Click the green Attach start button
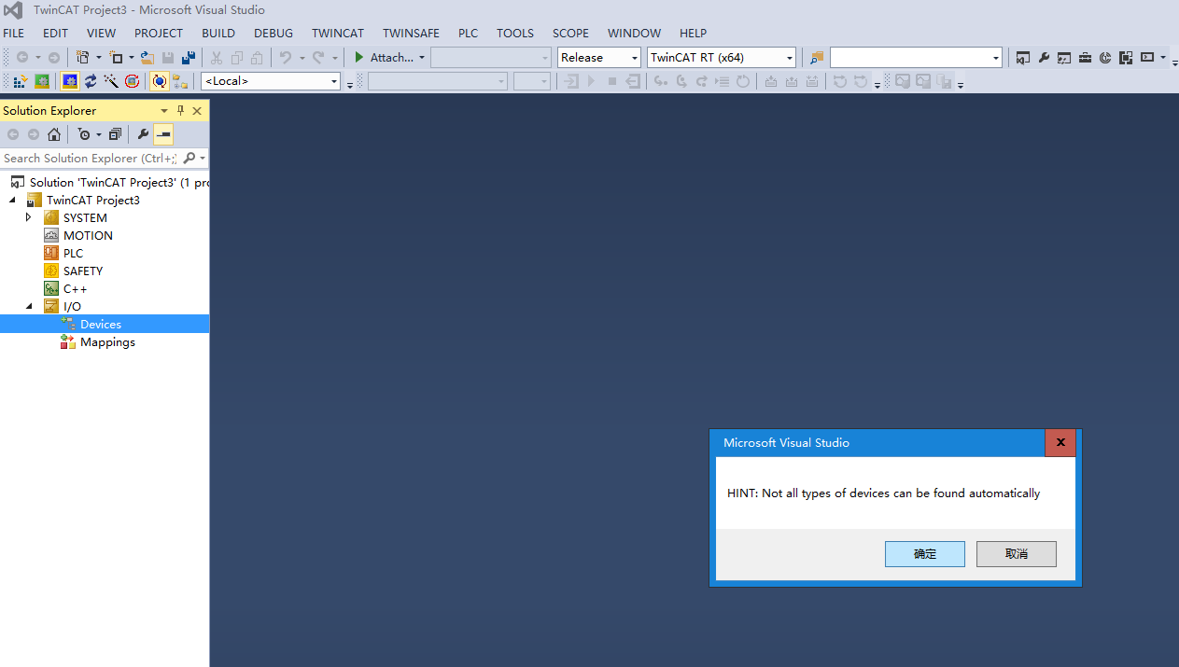The height and width of the screenshot is (667, 1179). click(359, 58)
